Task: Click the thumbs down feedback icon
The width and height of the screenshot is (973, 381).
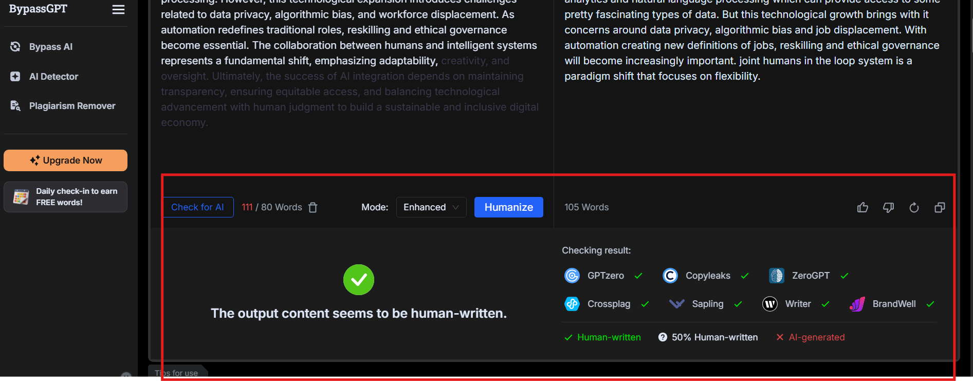Action: pyautogui.click(x=888, y=207)
